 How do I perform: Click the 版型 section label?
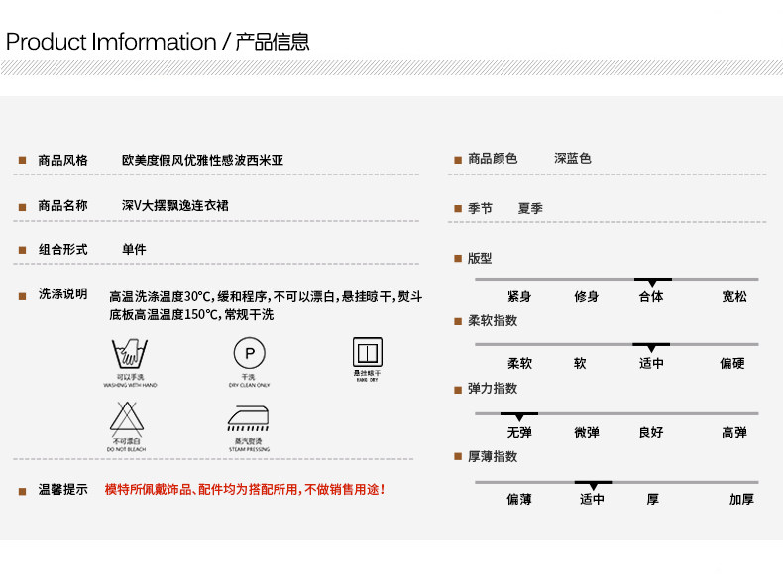pos(480,259)
